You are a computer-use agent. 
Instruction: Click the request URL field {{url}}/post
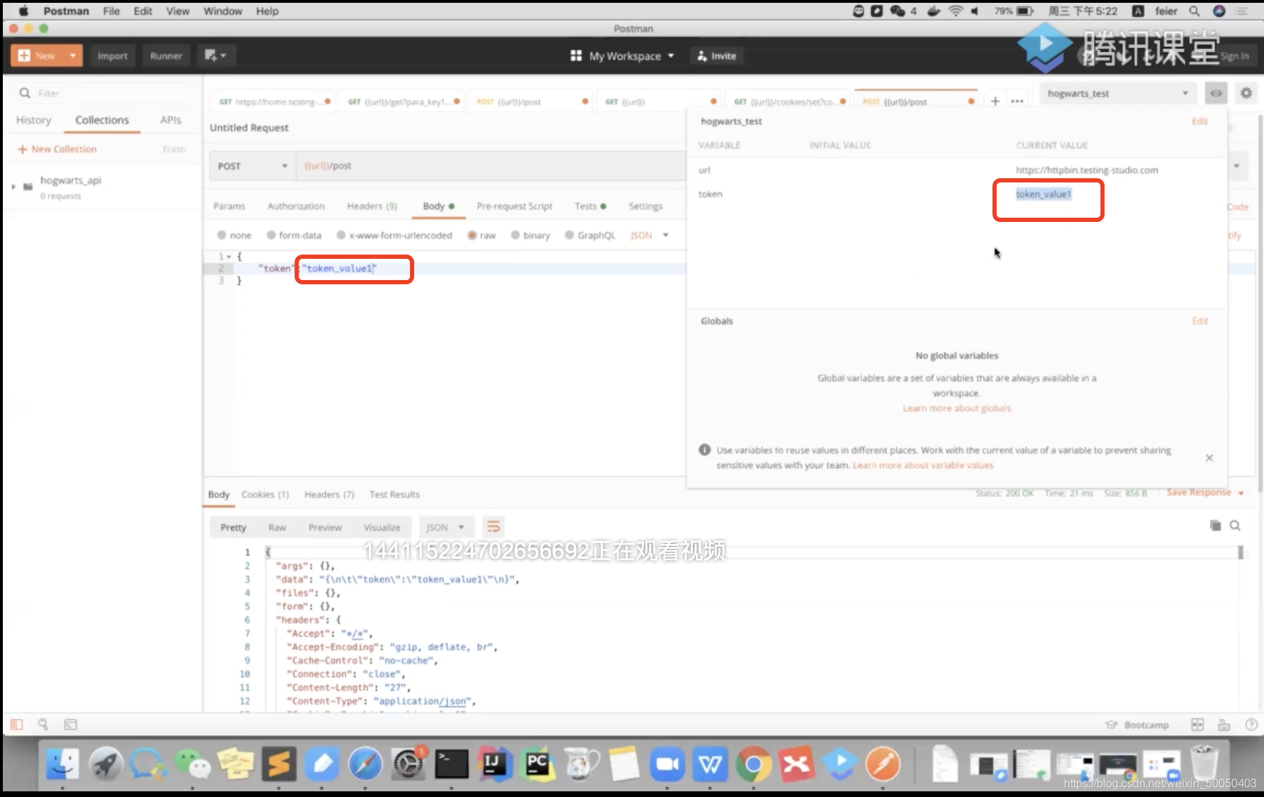tap(489, 166)
